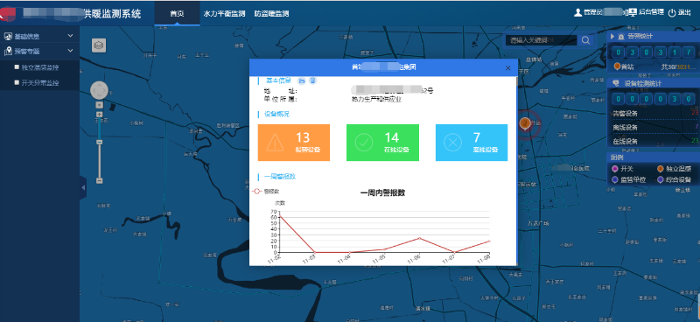The image size is (700, 322).
Task: Click the 后台管理 monitor icon
Action: click(632, 12)
